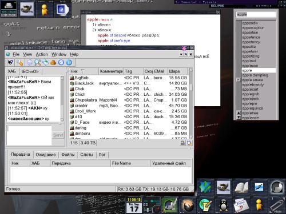Open the penguin icon in bottom dock
Viewport: 286px width, 214px height.
click(x=223, y=205)
